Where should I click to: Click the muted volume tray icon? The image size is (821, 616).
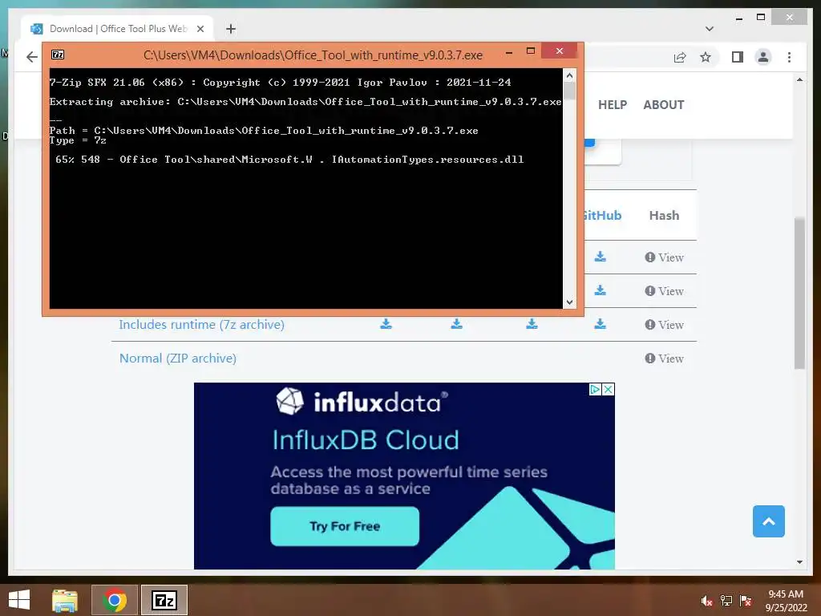pyautogui.click(x=706, y=601)
